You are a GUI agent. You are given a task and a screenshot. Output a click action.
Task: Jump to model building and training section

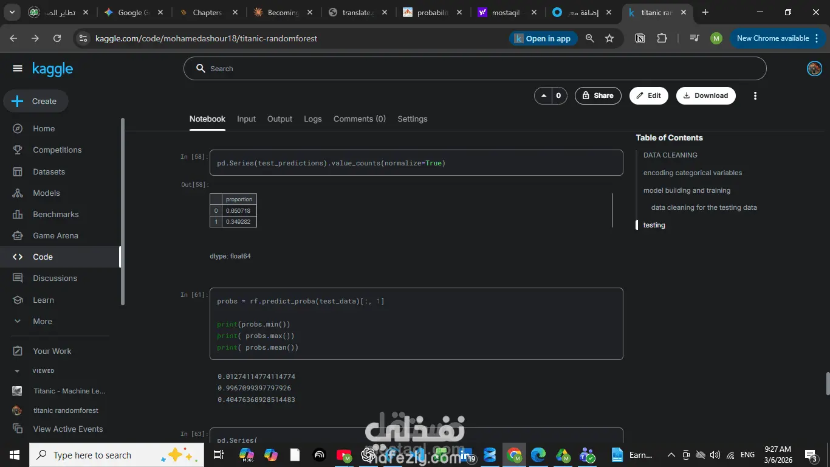pyautogui.click(x=687, y=190)
